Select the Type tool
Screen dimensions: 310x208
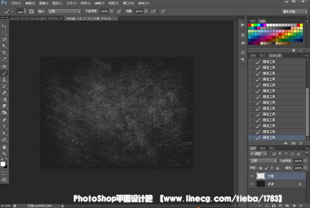tap(4, 127)
